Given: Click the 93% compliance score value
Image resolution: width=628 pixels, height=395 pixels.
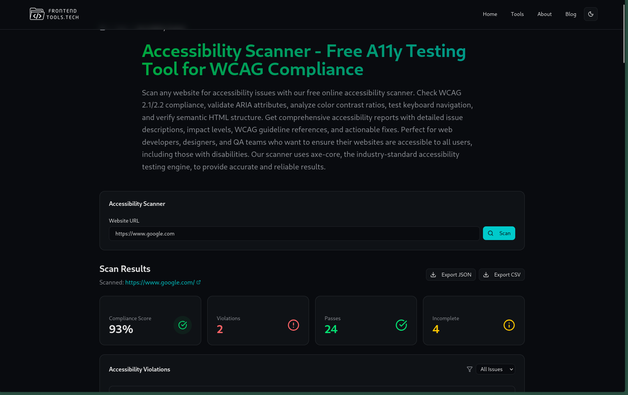Looking at the screenshot, I should (x=121, y=329).
